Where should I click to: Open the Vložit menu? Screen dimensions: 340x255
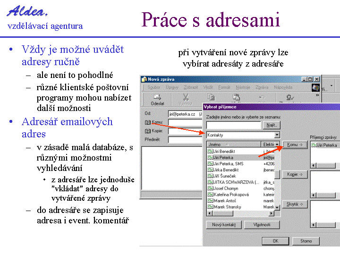(x=208, y=87)
